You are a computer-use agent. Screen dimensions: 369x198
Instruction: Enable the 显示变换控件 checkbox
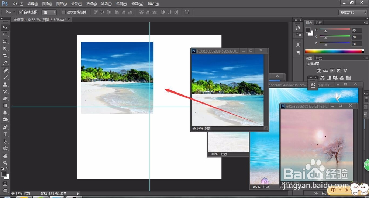(x=63, y=12)
